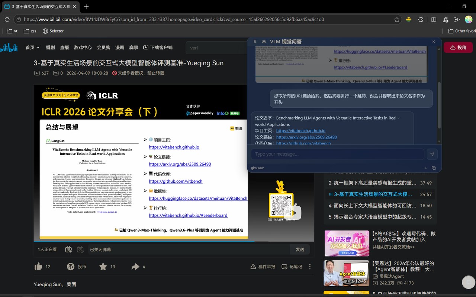Viewport: 476px width, 297px height.
Task: Focus the 'Type your message' field
Action: [x=338, y=154]
